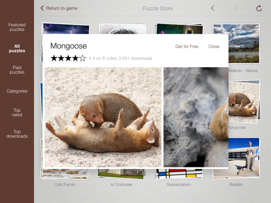Screen dimensions: 271x203
Task: Click the fifth empty rating star
Action: pyautogui.click(x=82, y=58)
